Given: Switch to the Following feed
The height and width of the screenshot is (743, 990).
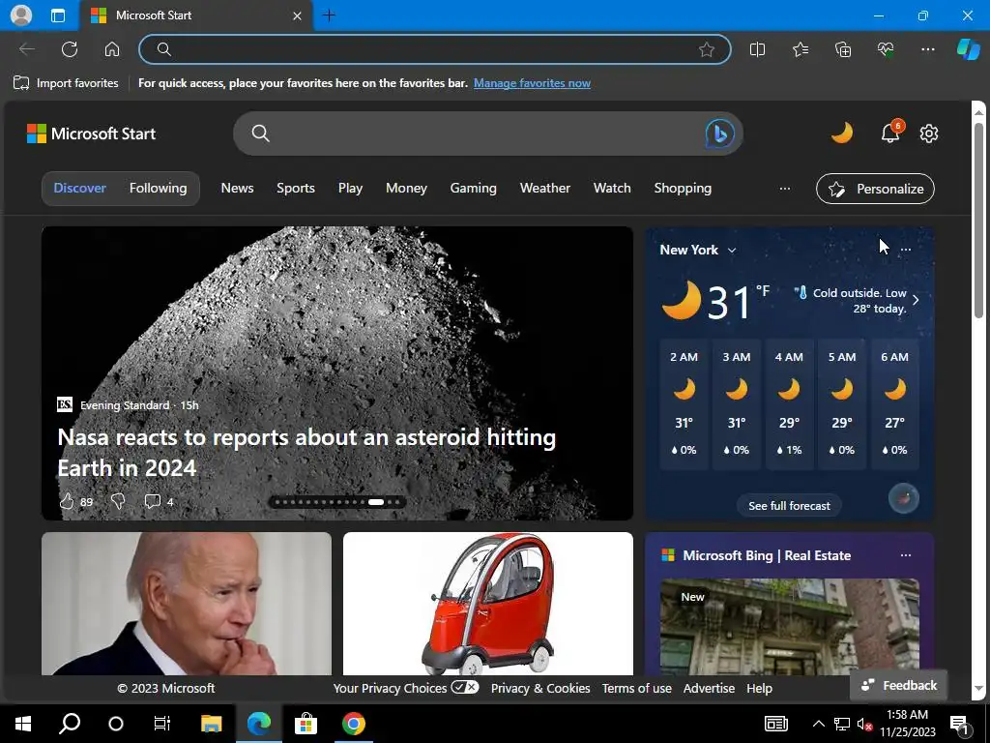Looking at the screenshot, I should click(158, 188).
